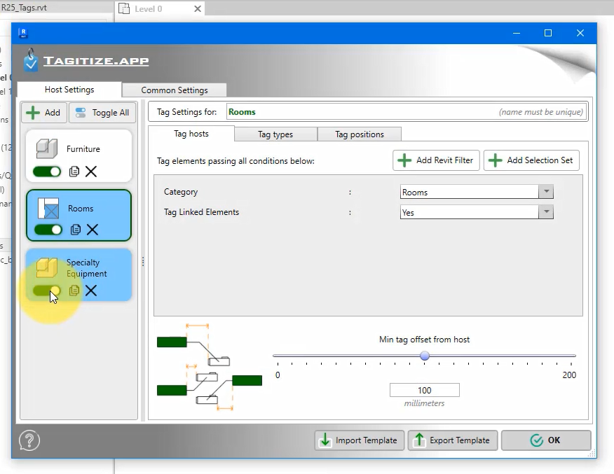
Task: Click the min tag offset slider handle
Action: (425, 356)
